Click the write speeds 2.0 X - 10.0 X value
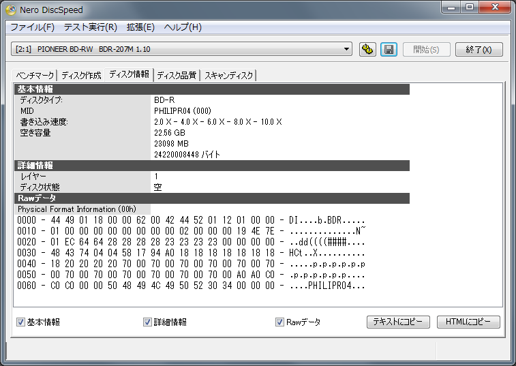The height and width of the screenshot is (366, 516). [x=218, y=122]
